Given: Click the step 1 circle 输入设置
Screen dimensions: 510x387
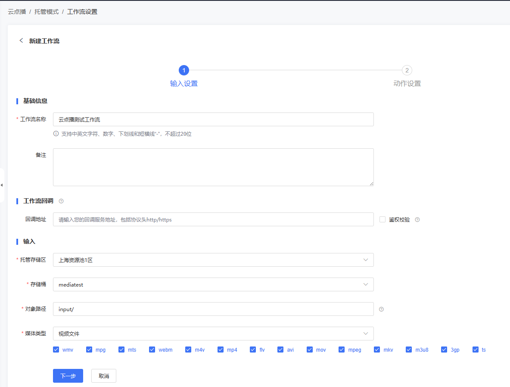Looking at the screenshot, I should [x=184, y=70].
